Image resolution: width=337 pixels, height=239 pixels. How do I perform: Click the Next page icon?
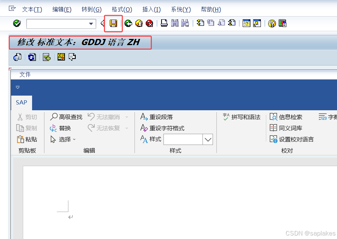coord(221,23)
